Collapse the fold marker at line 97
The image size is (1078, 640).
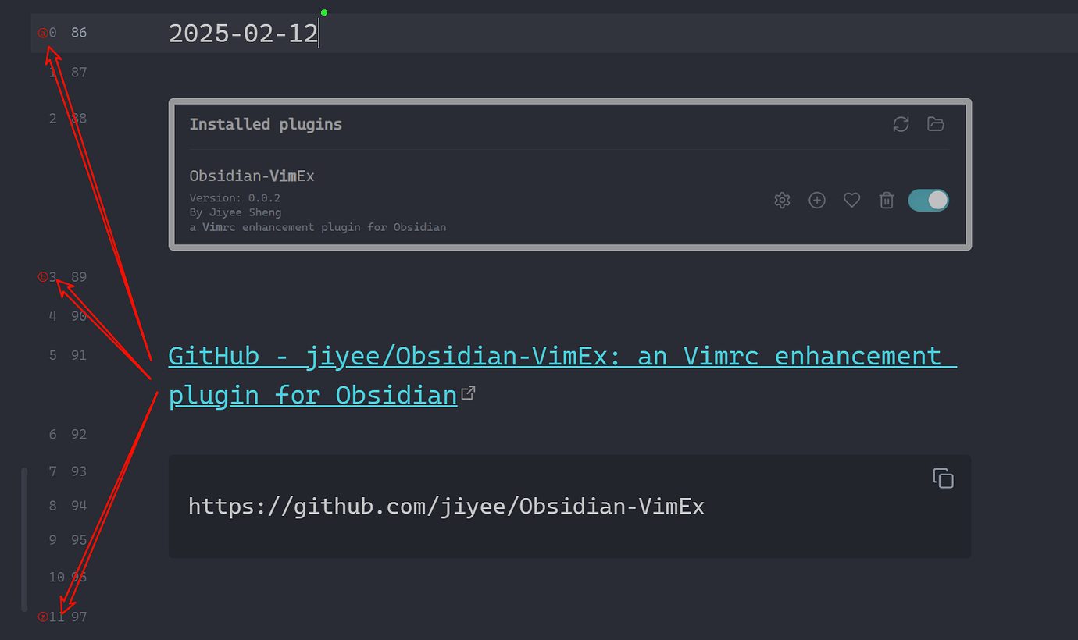[x=43, y=616]
